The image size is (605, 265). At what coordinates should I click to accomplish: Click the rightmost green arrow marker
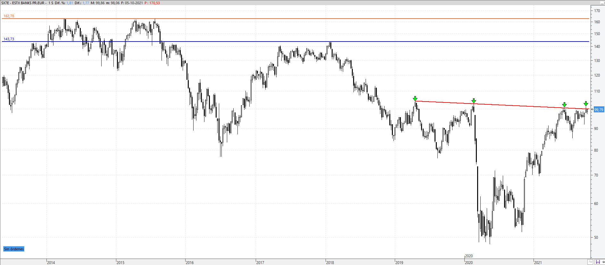[586, 104]
